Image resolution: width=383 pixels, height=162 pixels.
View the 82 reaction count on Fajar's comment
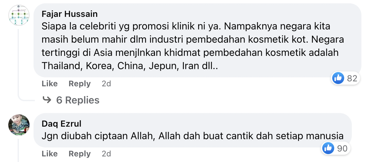tap(352, 78)
